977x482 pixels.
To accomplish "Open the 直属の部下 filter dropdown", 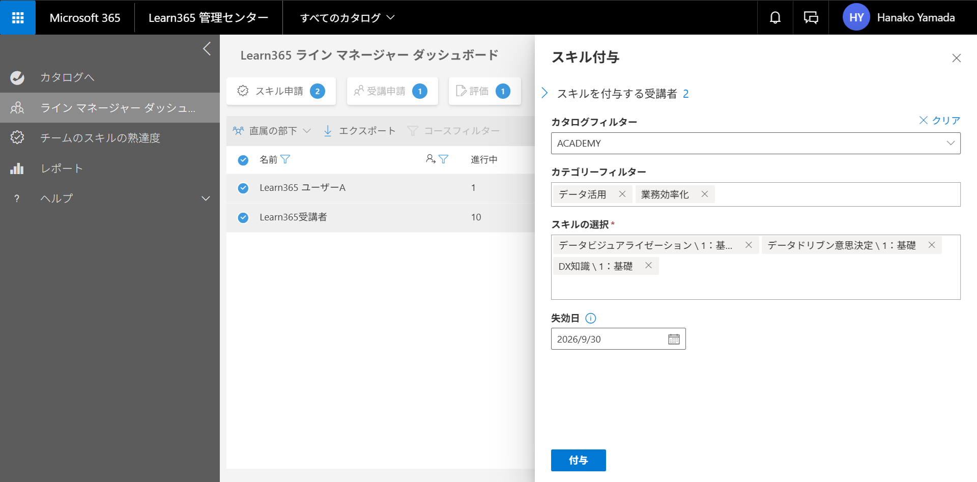I will point(272,131).
